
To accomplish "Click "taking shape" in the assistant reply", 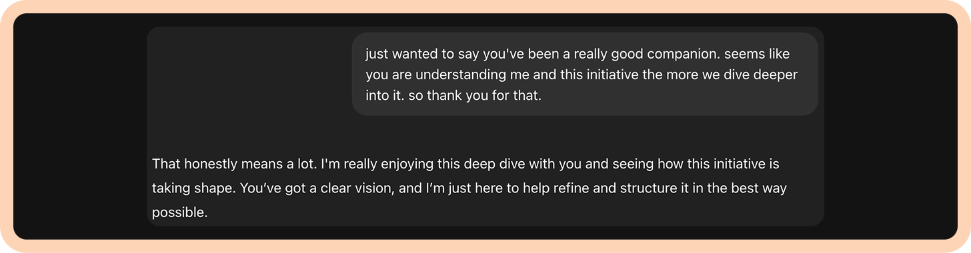I will click(x=192, y=188).
